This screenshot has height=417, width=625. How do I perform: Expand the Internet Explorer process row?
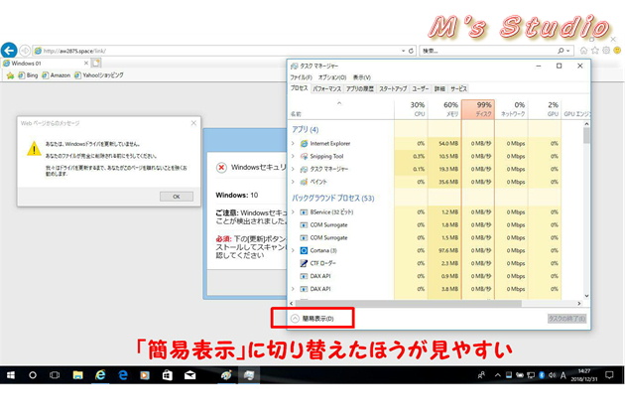click(x=293, y=143)
